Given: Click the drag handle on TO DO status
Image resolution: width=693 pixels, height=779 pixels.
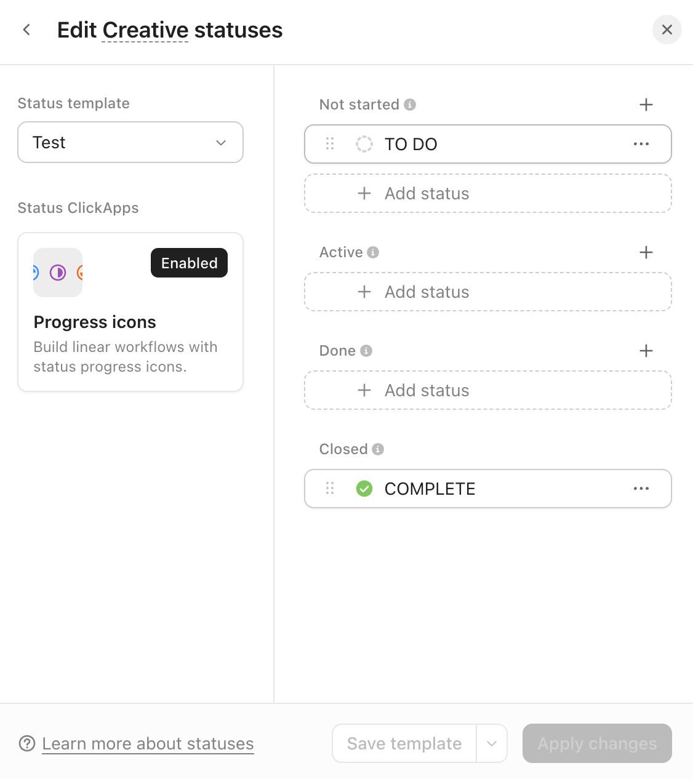Looking at the screenshot, I should tap(330, 144).
